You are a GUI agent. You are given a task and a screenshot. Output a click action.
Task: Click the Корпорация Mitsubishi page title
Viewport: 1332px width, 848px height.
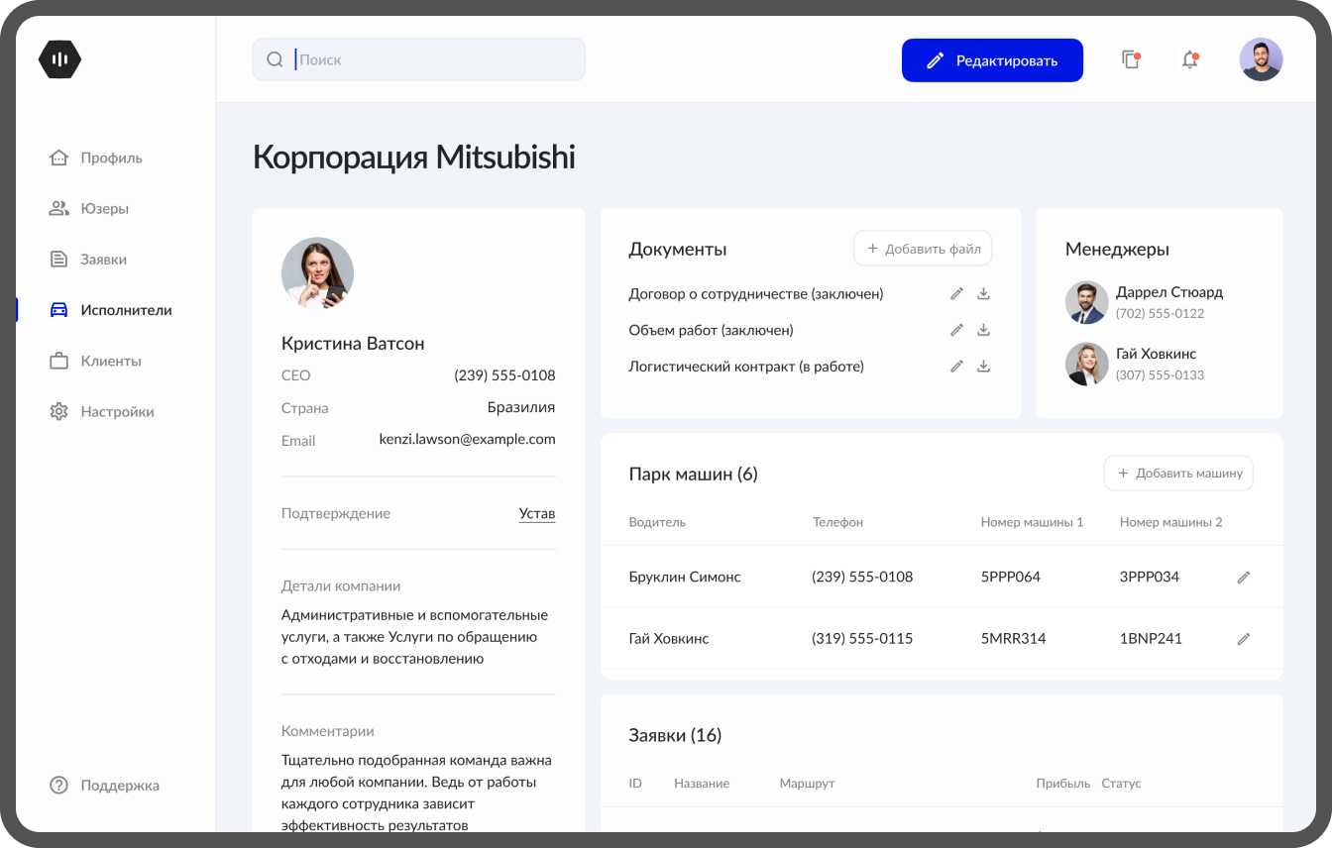pos(414,158)
